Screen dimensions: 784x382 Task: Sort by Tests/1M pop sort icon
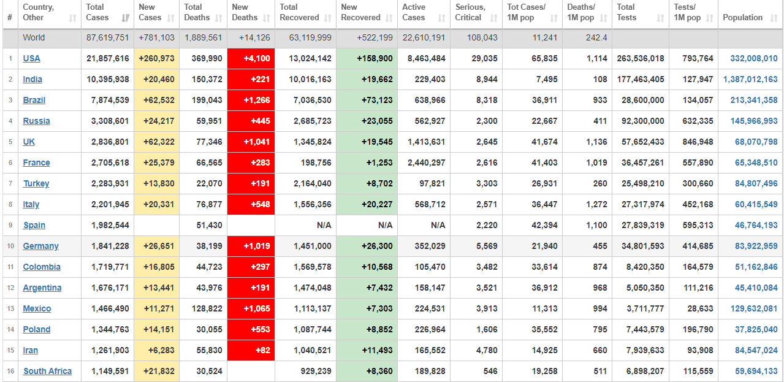coord(710,18)
